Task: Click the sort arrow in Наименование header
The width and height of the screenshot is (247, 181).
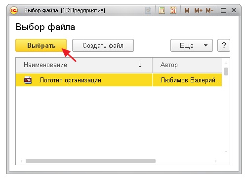Action: click(140, 65)
